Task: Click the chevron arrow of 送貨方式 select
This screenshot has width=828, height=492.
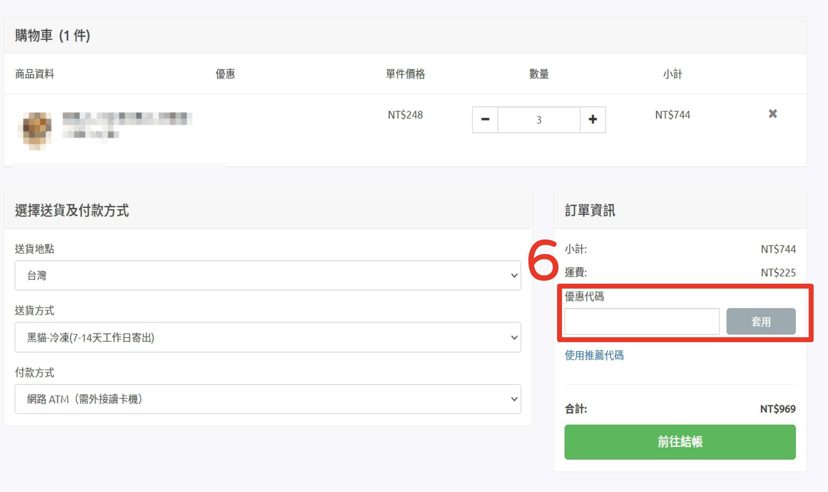Action: point(514,337)
